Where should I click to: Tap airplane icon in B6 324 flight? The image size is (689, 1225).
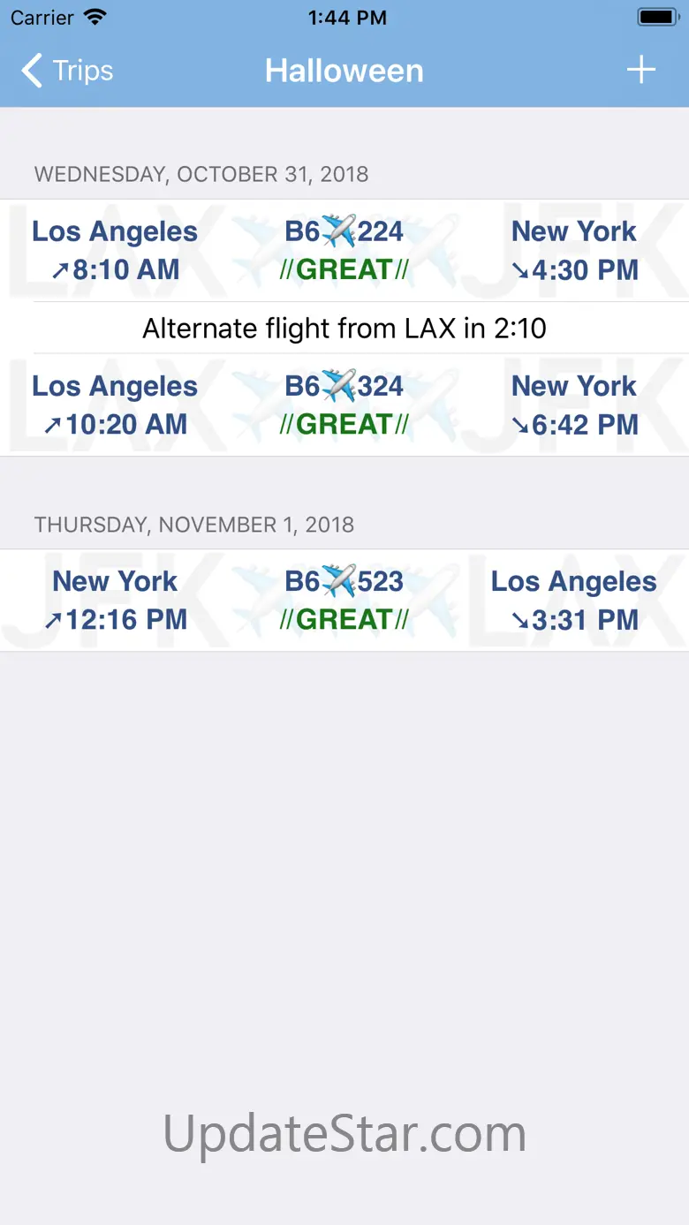(338, 387)
